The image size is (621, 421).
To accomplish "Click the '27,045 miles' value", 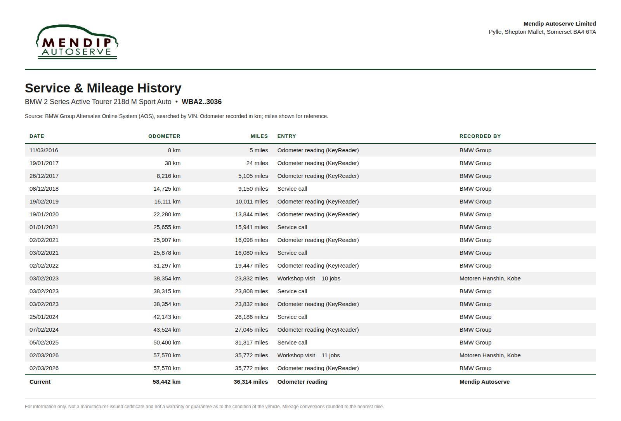I will [252, 330].
